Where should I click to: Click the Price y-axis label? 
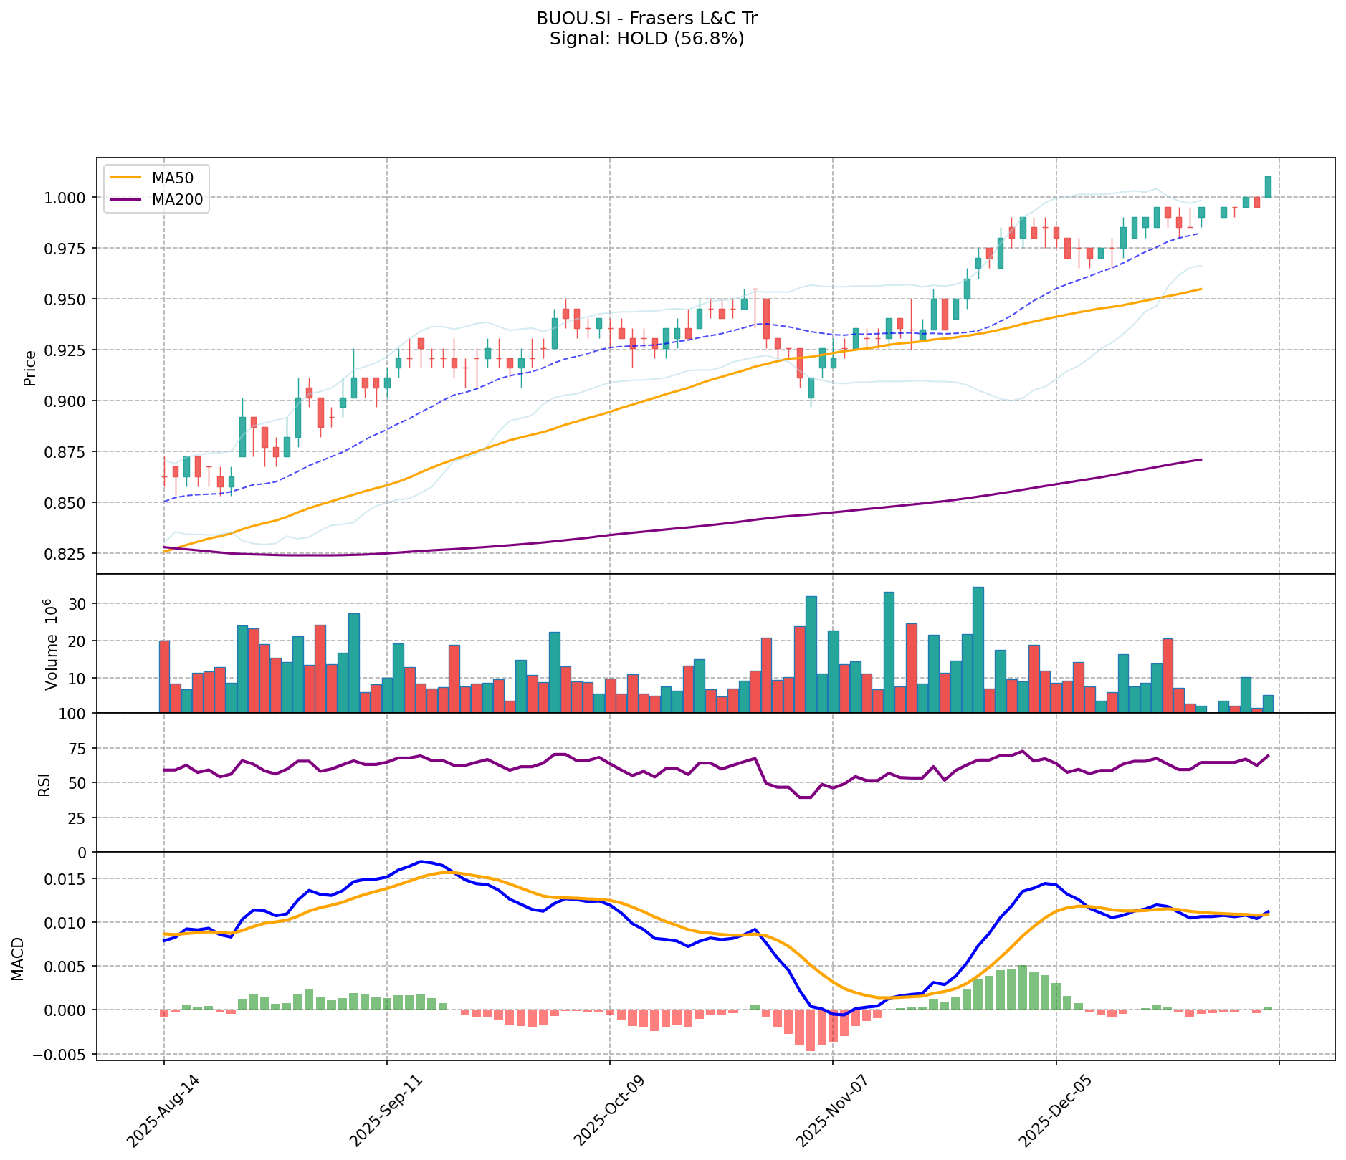tap(30, 368)
